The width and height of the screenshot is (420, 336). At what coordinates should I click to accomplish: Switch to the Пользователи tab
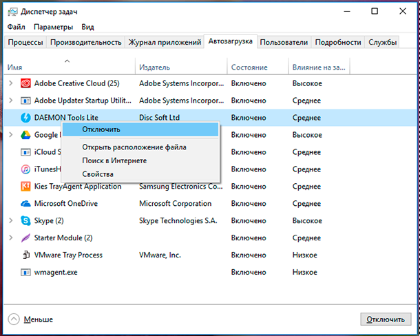point(284,42)
